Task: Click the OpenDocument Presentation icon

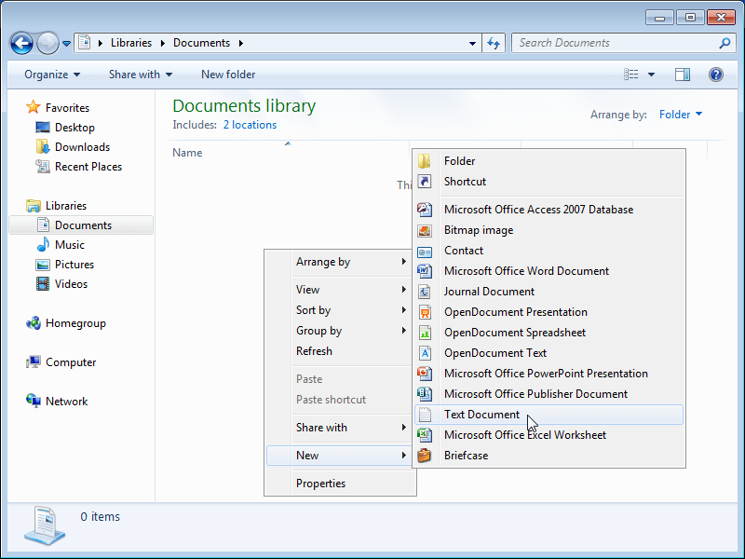Action: coord(425,312)
